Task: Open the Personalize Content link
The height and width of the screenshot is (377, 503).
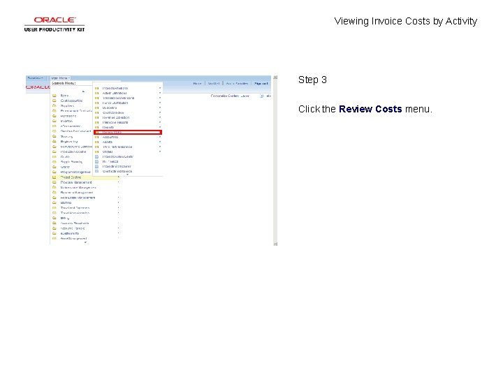Action: (224, 96)
